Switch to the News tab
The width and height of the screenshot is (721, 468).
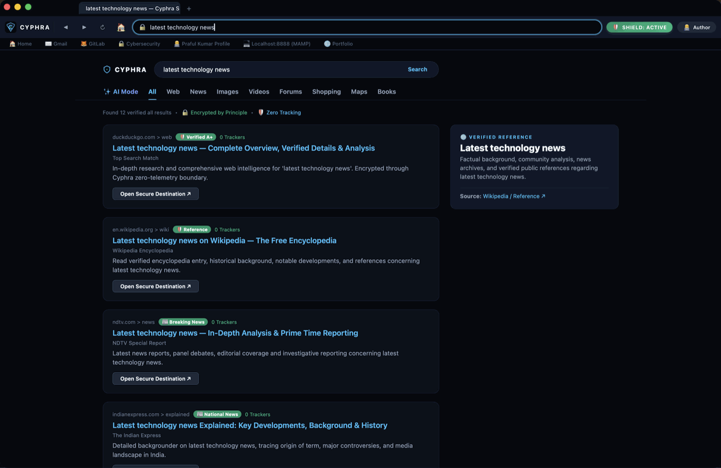pyautogui.click(x=198, y=92)
